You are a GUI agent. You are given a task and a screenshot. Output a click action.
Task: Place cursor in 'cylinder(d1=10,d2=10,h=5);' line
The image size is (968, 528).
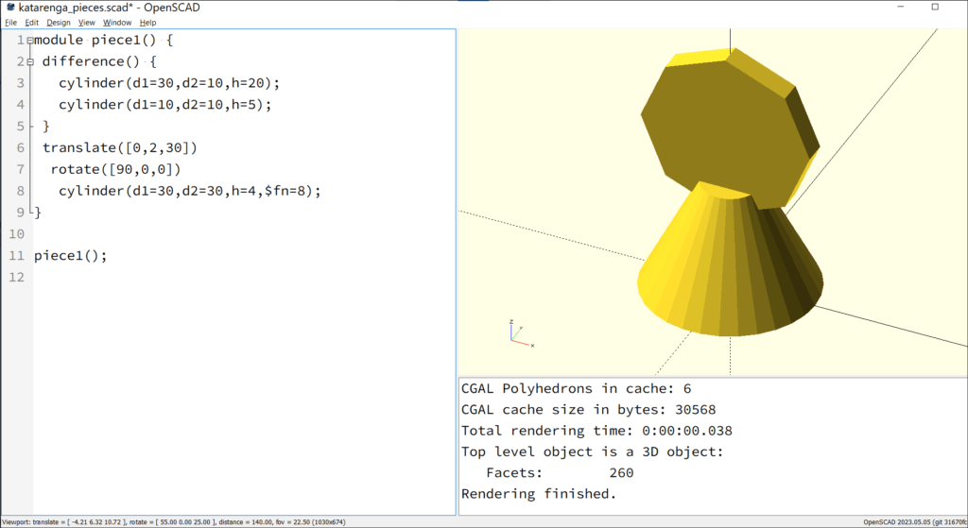[x=164, y=104]
